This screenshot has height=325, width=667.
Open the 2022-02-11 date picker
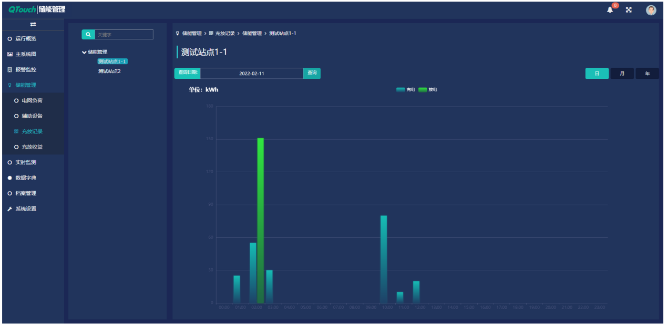coord(251,74)
